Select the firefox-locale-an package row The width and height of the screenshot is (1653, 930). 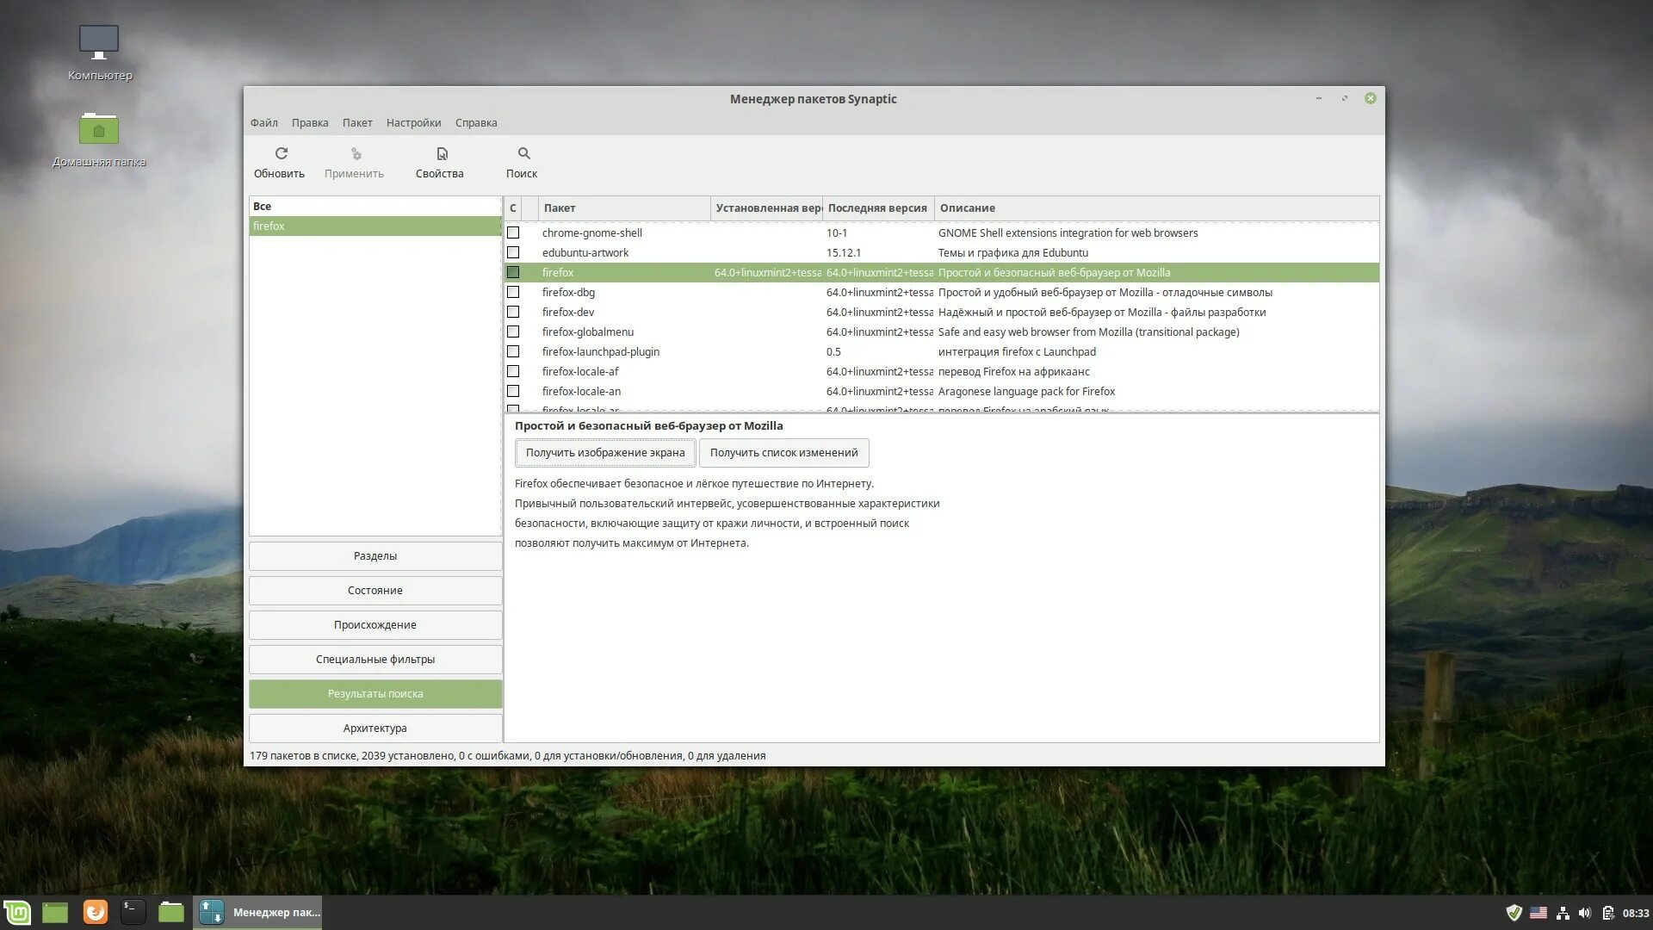pos(942,391)
